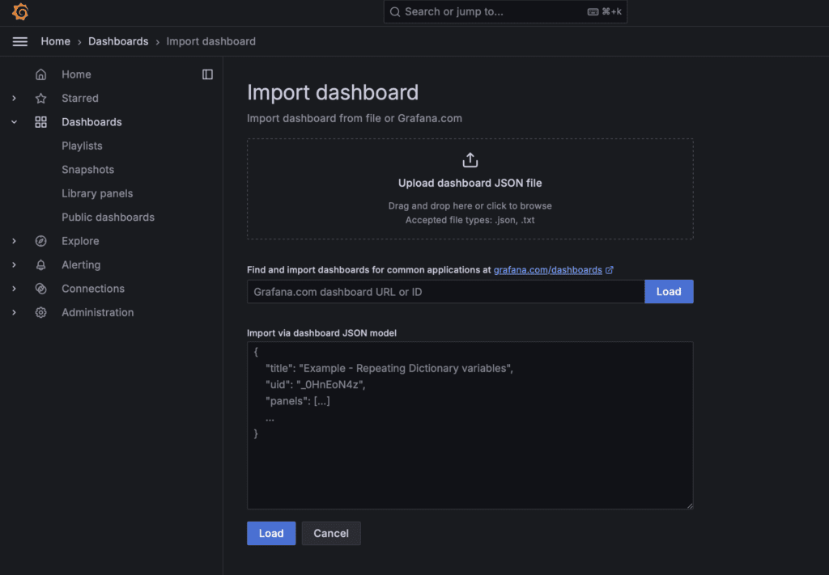Screen dimensions: 829x575
Task: Open Starred in the sidebar
Action: click(80, 98)
